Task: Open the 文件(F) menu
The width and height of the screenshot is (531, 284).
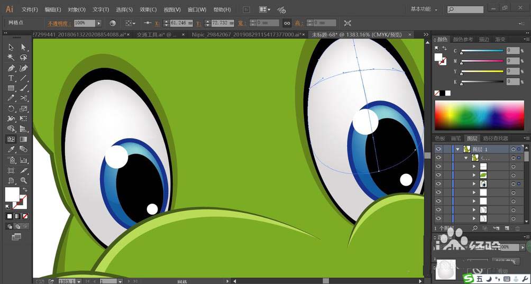Action: [30, 10]
